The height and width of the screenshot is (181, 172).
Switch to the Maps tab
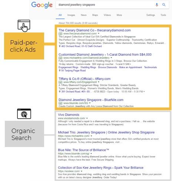coord(95,15)
